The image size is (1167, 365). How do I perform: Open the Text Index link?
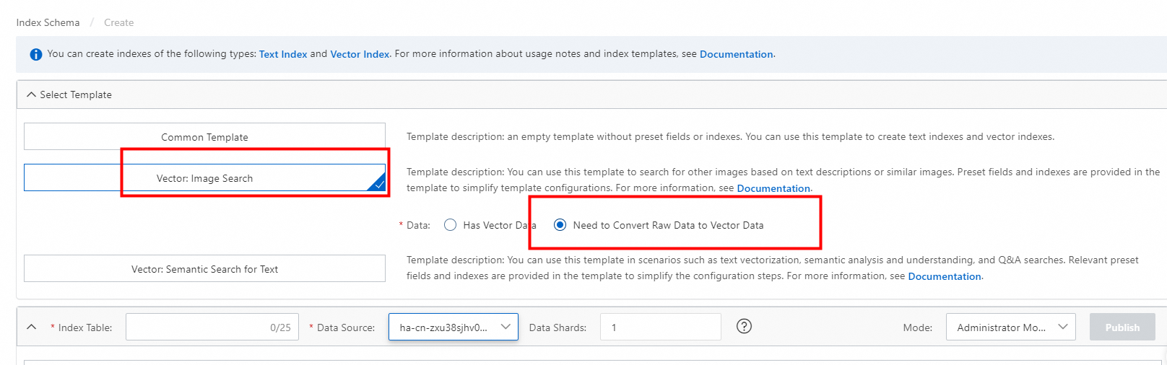coord(283,54)
